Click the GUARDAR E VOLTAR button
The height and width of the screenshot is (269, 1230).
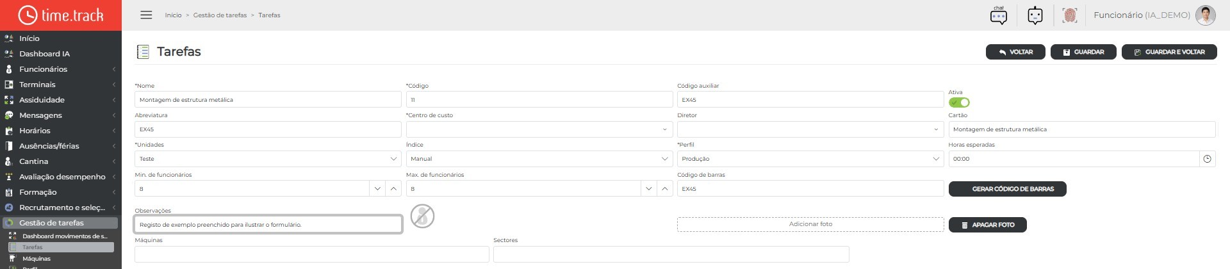pyautogui.click(x=1169, y=52)
